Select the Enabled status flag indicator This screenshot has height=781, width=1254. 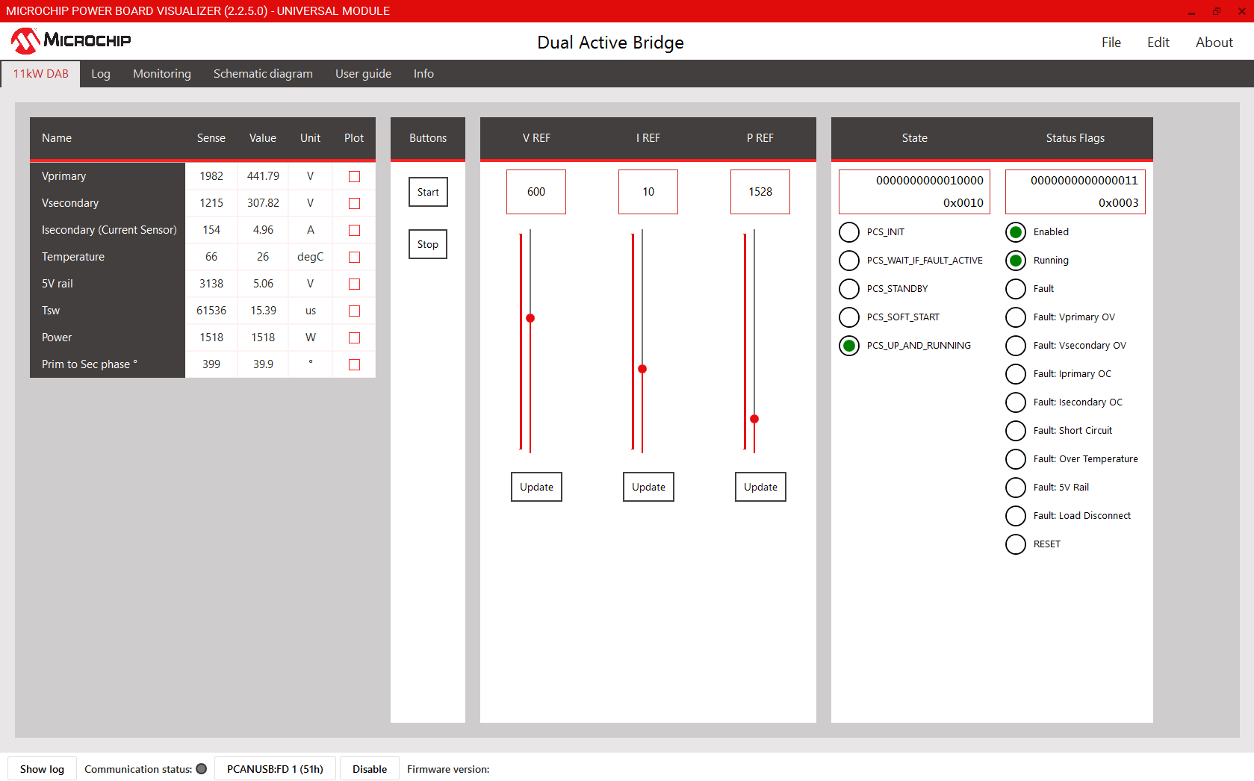click(1016, 232)
